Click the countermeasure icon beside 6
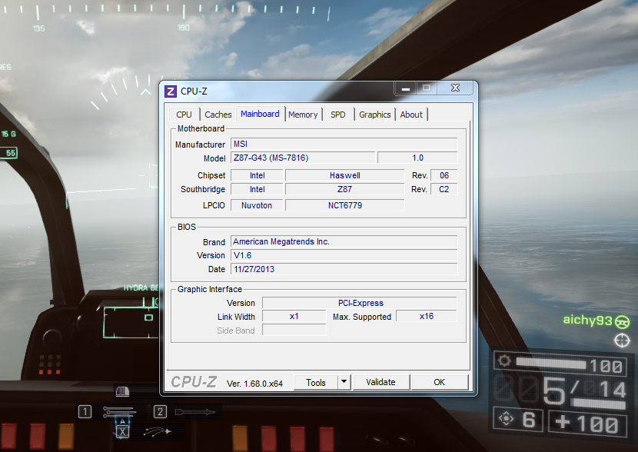Screen dimensions: 638x452 (506, 419)
